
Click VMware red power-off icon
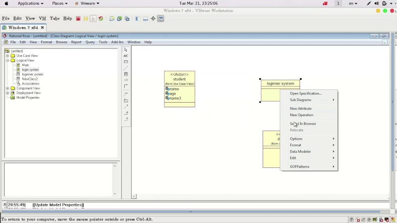click(78, 19)
